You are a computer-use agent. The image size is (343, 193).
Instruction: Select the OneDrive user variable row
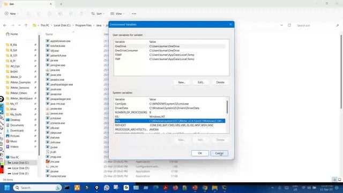pos(170,46)
